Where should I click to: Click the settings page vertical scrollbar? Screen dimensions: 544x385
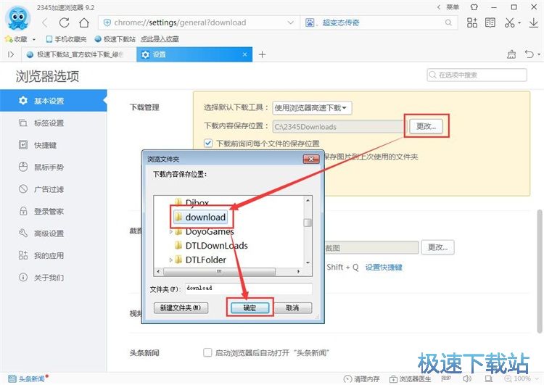pyautogui.click(x=540, y=270)
